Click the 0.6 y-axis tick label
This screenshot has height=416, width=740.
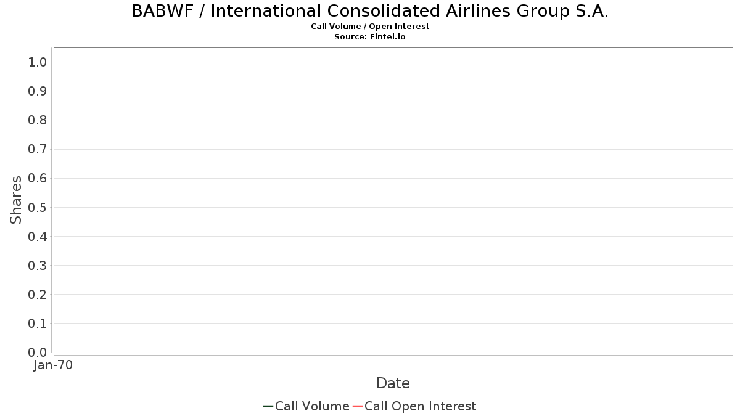[38, 178]
